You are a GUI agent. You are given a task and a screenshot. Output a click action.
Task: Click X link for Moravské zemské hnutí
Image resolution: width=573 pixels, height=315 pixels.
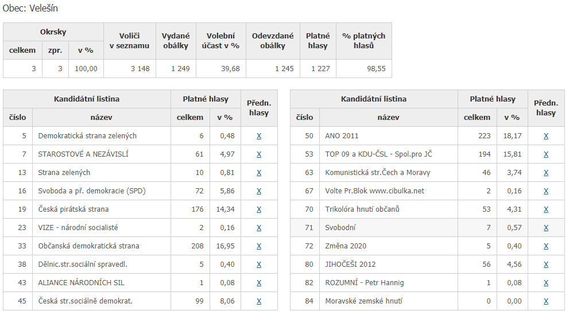click(x=546, y=301)
